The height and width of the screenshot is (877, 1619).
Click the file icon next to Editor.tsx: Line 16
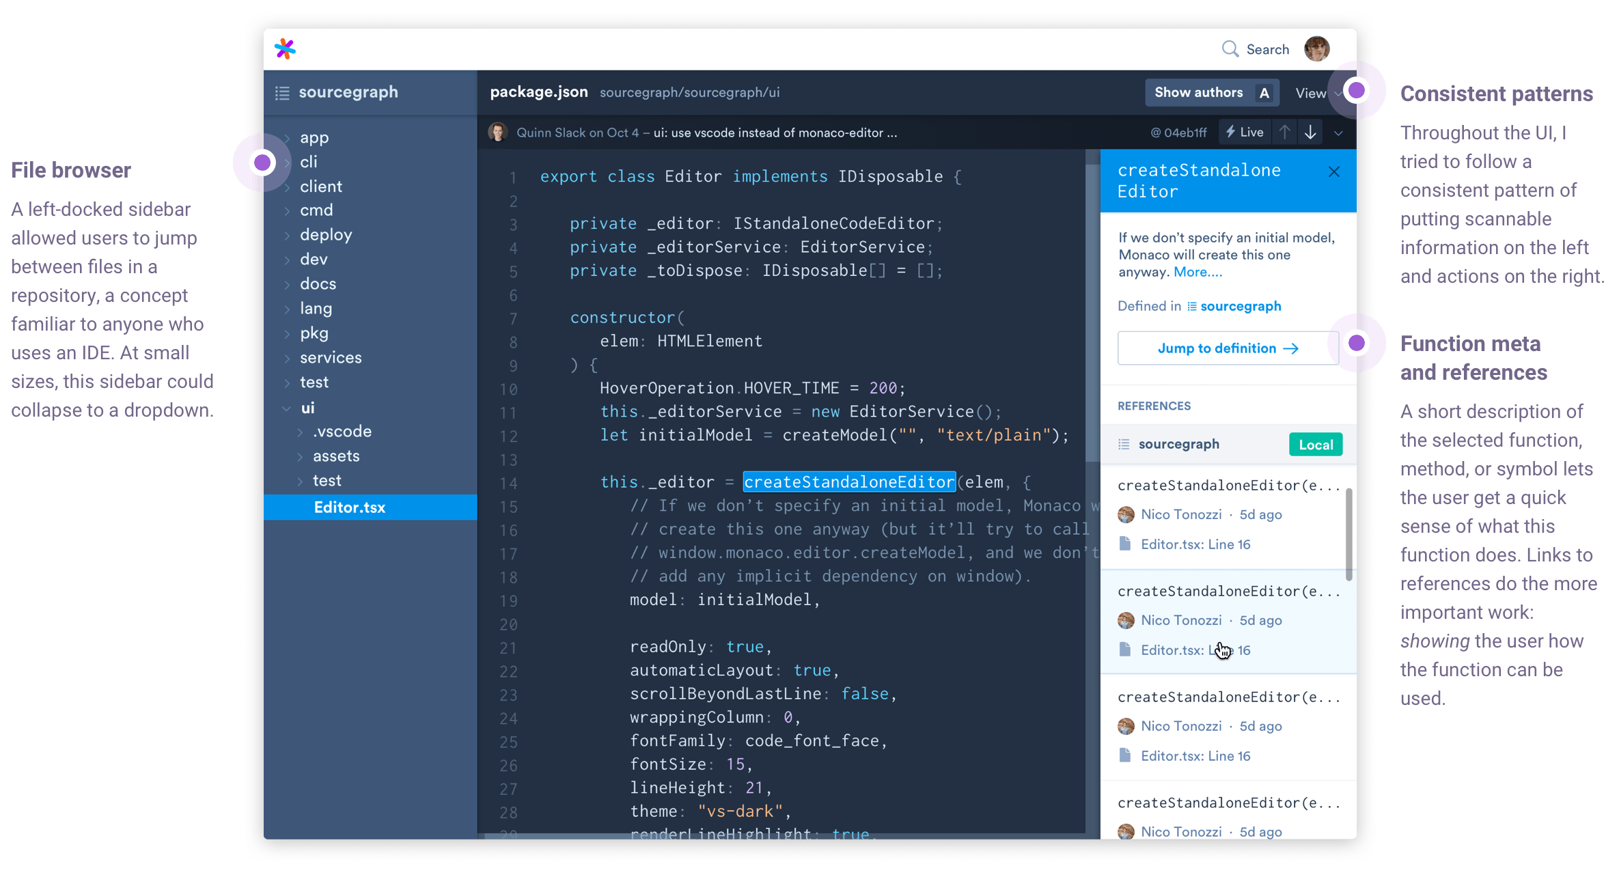point(1125,544)
